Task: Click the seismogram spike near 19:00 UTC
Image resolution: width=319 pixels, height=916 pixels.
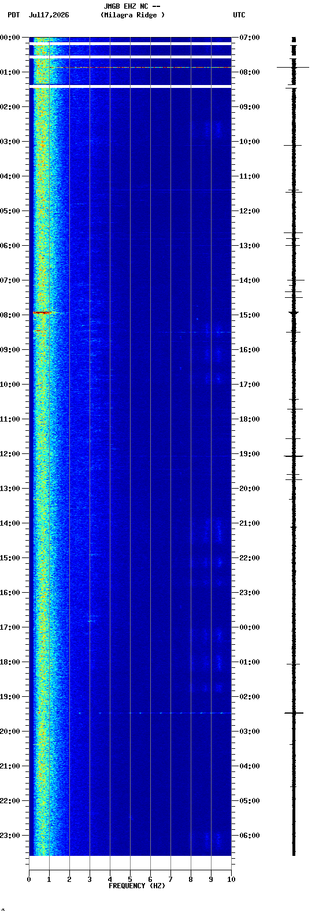Action: [x=294, y=456]
